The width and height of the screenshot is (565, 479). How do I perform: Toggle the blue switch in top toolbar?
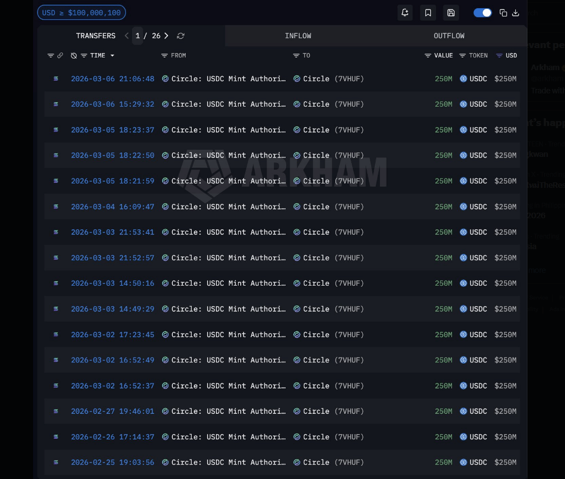[x=483, y=13]
